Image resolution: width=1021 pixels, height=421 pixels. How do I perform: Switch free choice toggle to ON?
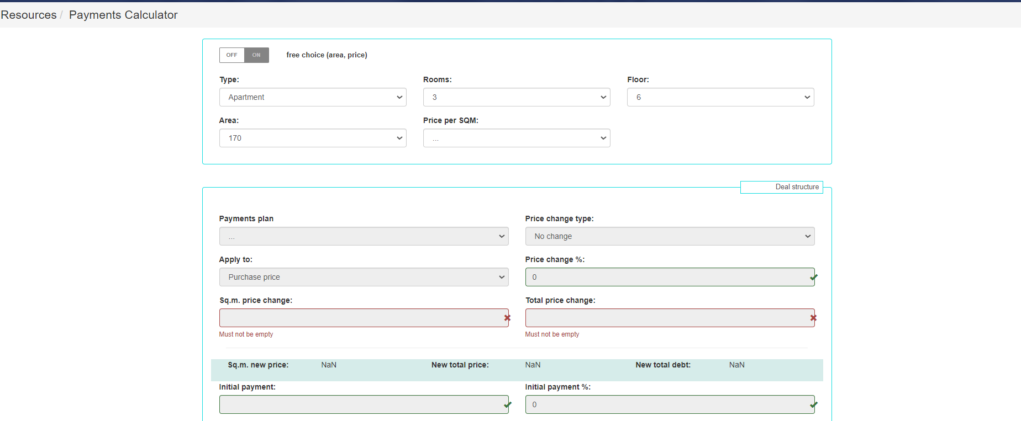(x=256, y=55)
